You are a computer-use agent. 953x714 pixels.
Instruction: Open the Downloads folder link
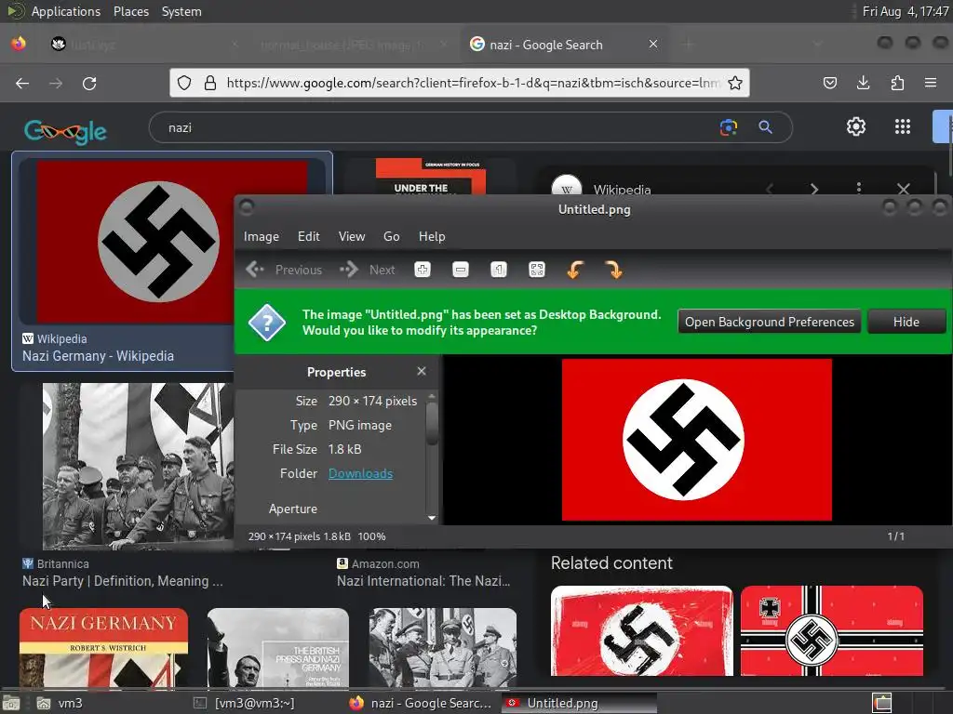[360, 473]
